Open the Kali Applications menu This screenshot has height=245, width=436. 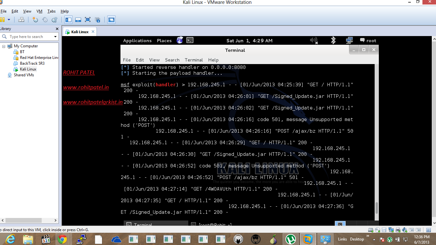point(137,41)
